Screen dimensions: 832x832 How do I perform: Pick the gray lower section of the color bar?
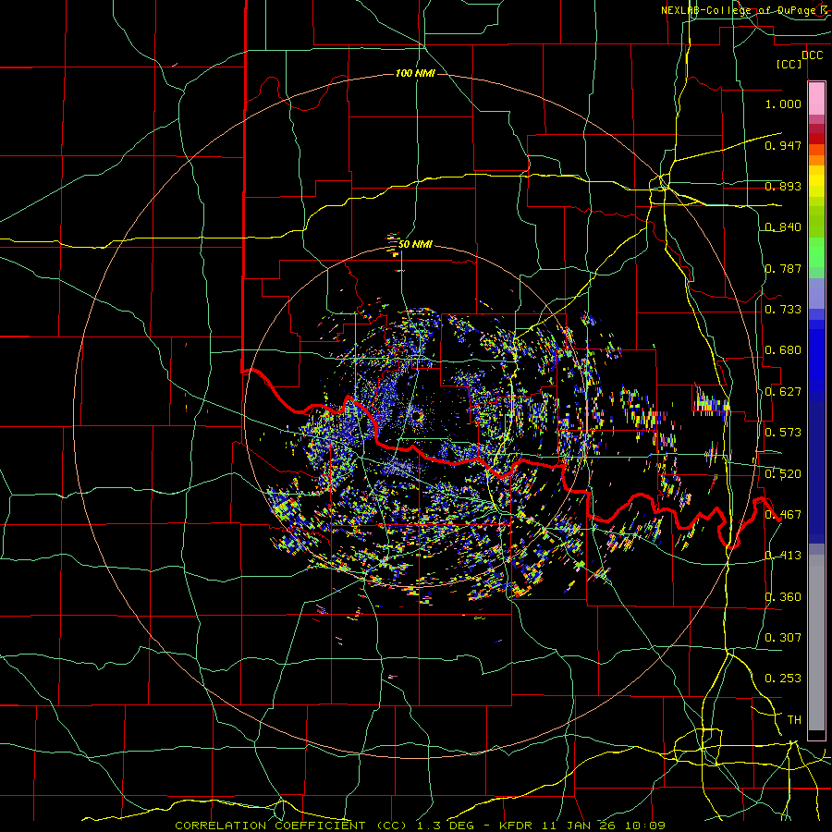tap(816, 642)
